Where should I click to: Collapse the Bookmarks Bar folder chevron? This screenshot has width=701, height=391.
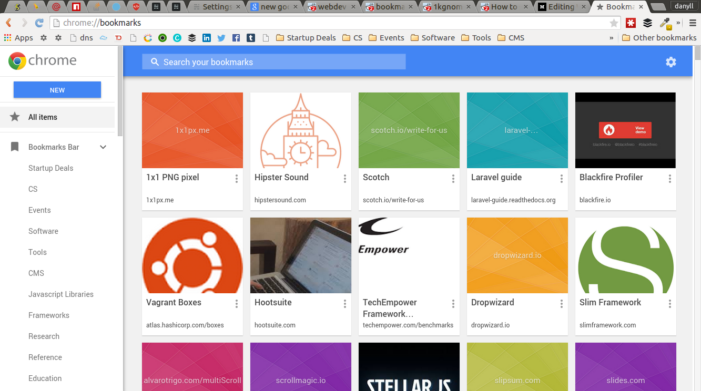(103, 147)
